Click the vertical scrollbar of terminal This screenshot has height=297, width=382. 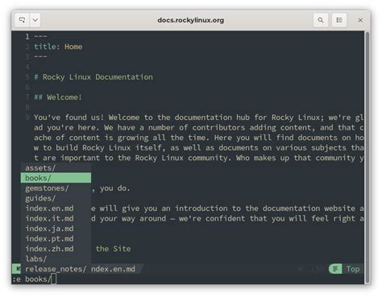367,157
